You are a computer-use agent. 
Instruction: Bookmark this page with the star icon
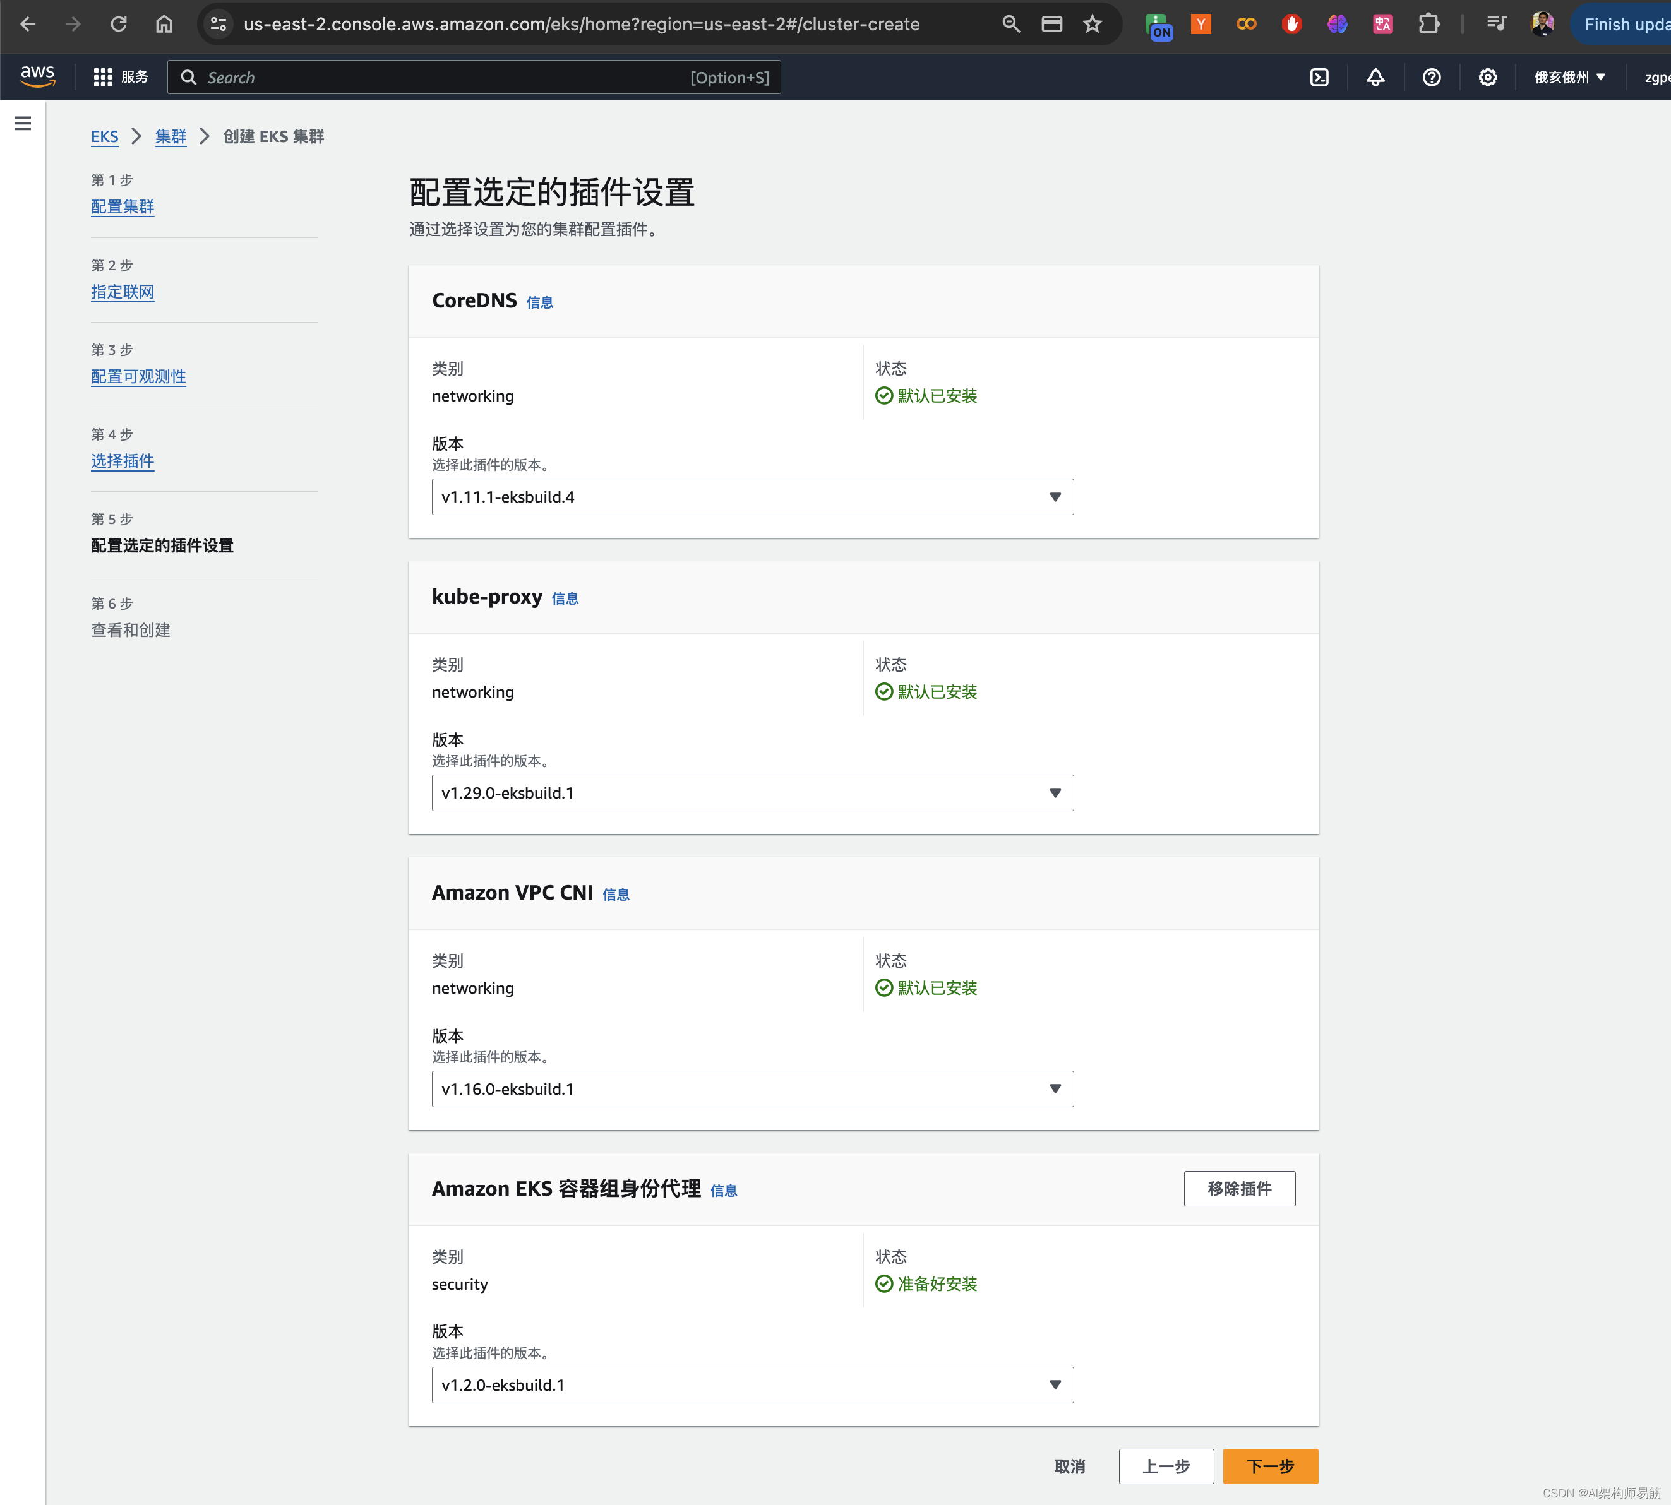(x=1092, y=24)
